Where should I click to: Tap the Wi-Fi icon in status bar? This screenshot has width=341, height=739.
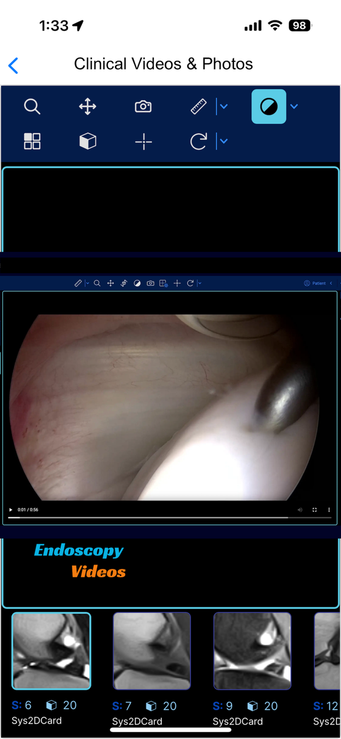275,26
